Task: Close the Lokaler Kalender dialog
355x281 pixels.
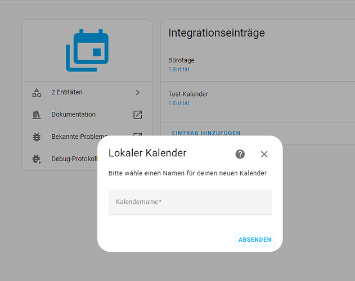Action: coord(264,154)
